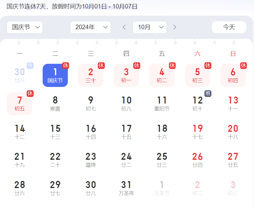This screenshot has width=254, height=207.
Task: Select October 13 in the calendar
Action: coord(233,103)
